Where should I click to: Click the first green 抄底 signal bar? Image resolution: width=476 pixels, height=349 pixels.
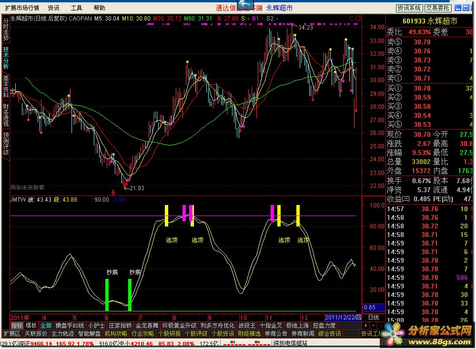107,295
